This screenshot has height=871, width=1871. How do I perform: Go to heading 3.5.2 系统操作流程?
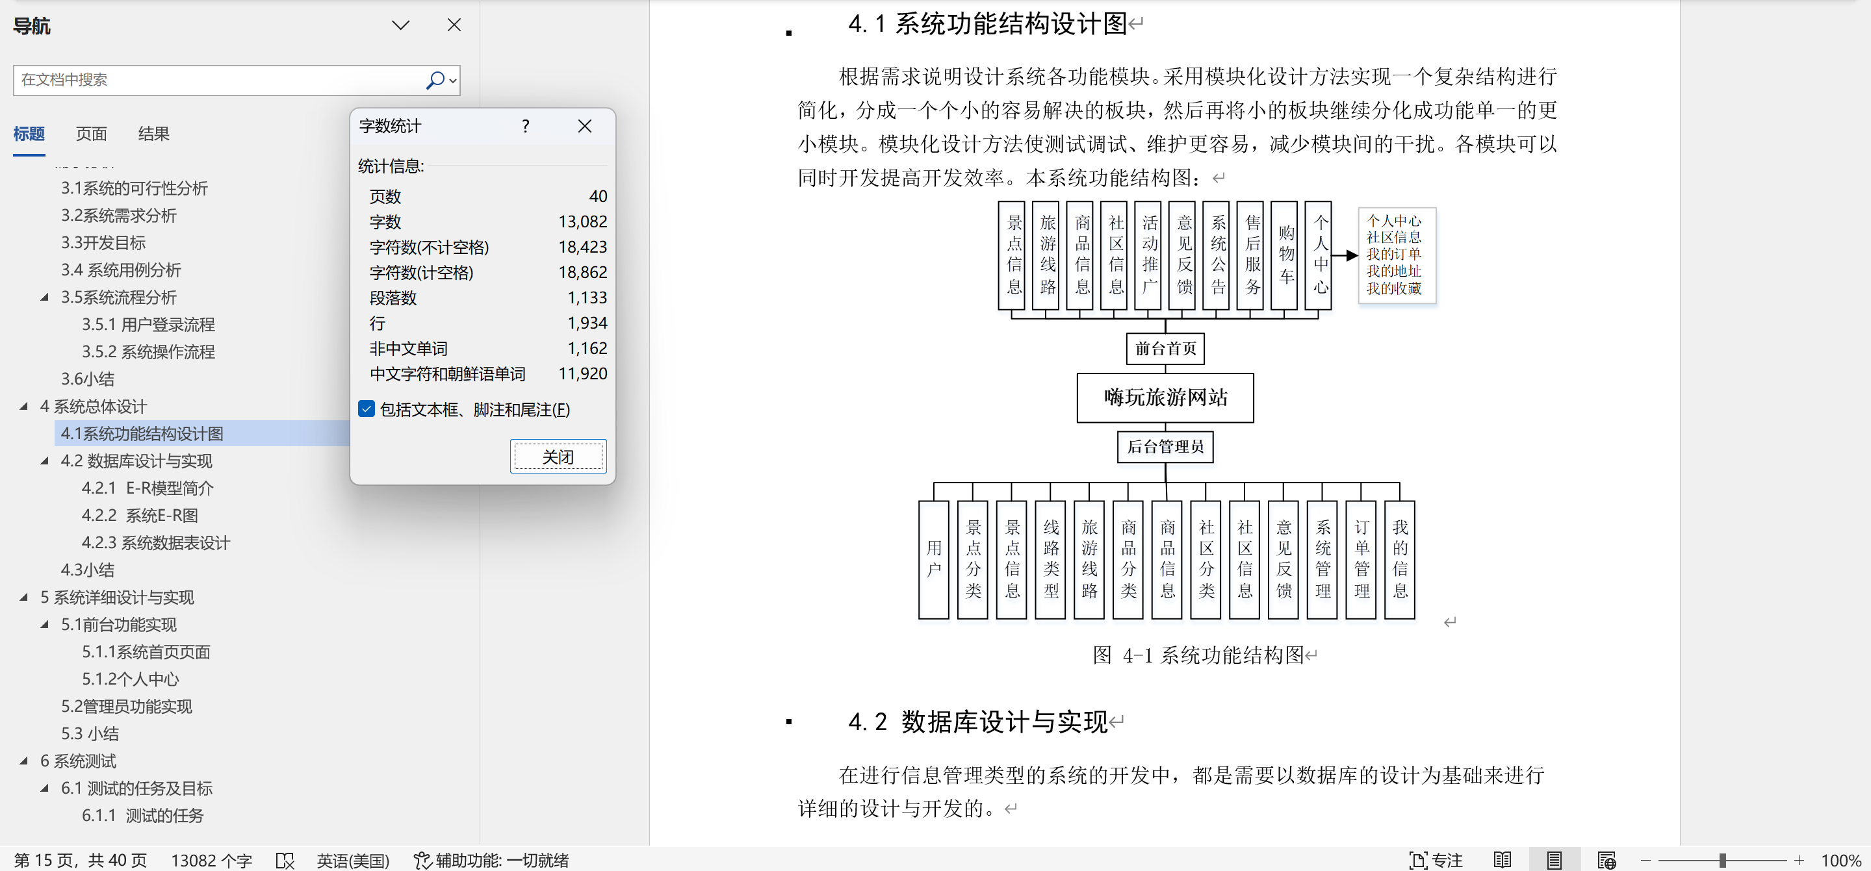[x=148, y=352]
